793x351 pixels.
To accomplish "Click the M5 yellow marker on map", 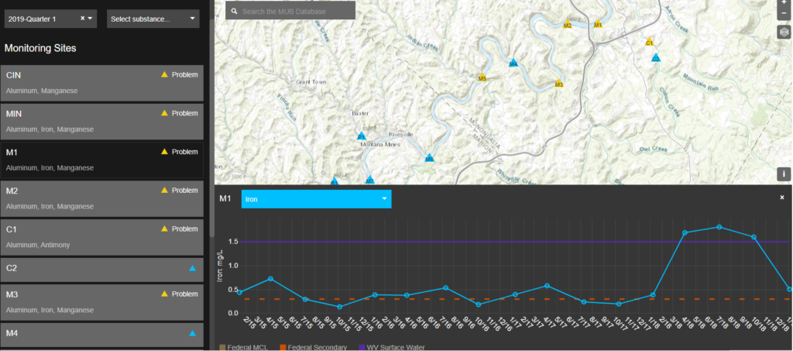I will pyautogui.click(x=482, y=78).
